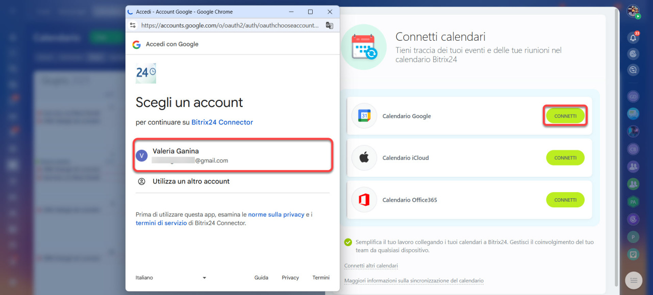
Task: Open the green group chat avatar
Action: pos(633,183)
